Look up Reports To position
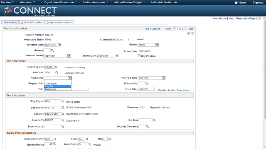266x149 pixels. (63, 120)
